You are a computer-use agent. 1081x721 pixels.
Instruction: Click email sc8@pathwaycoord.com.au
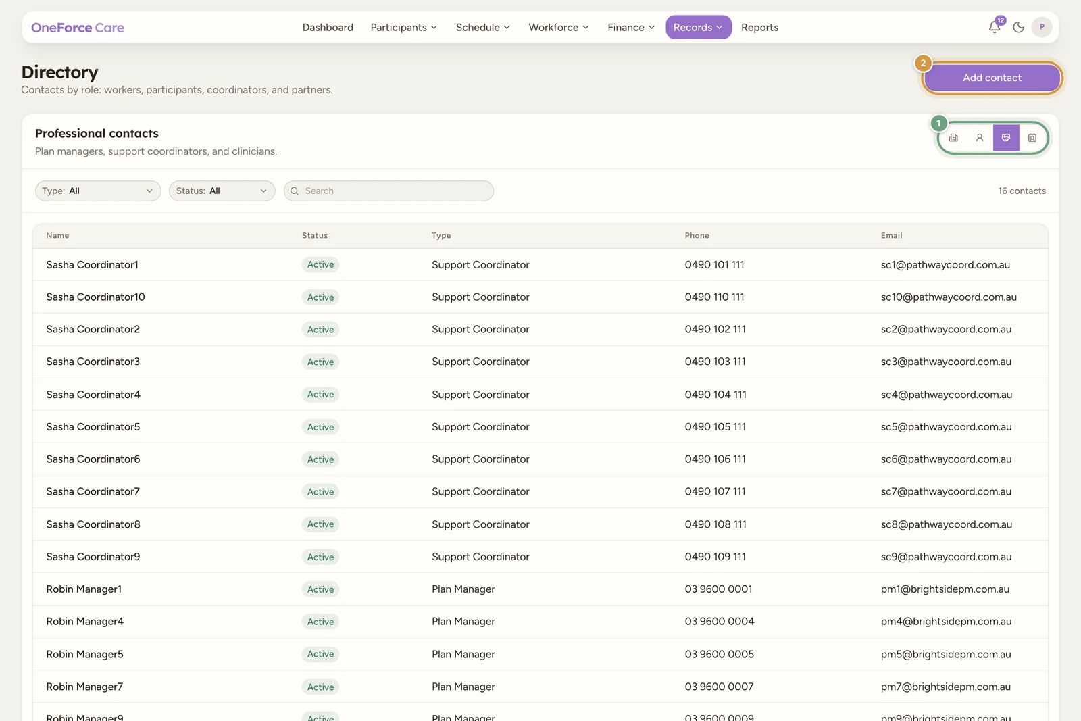946,524
